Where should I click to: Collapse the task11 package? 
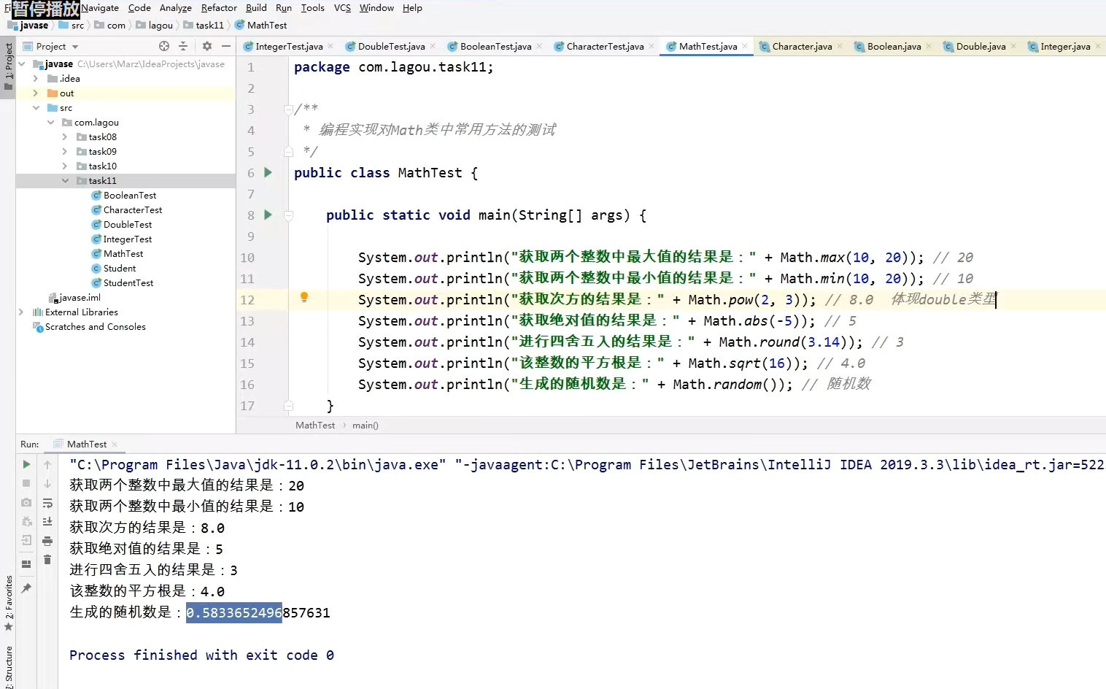click(x=65, y=180)
